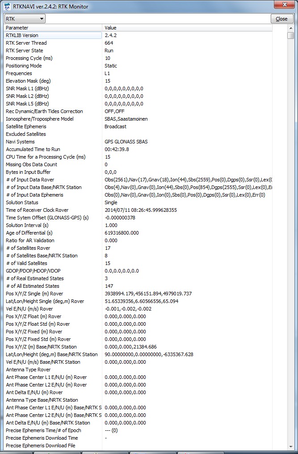Viewport: 298px width, 454px height.
Task: Click the scrollbar track below the thumb
Action: (x=290, y=223)
